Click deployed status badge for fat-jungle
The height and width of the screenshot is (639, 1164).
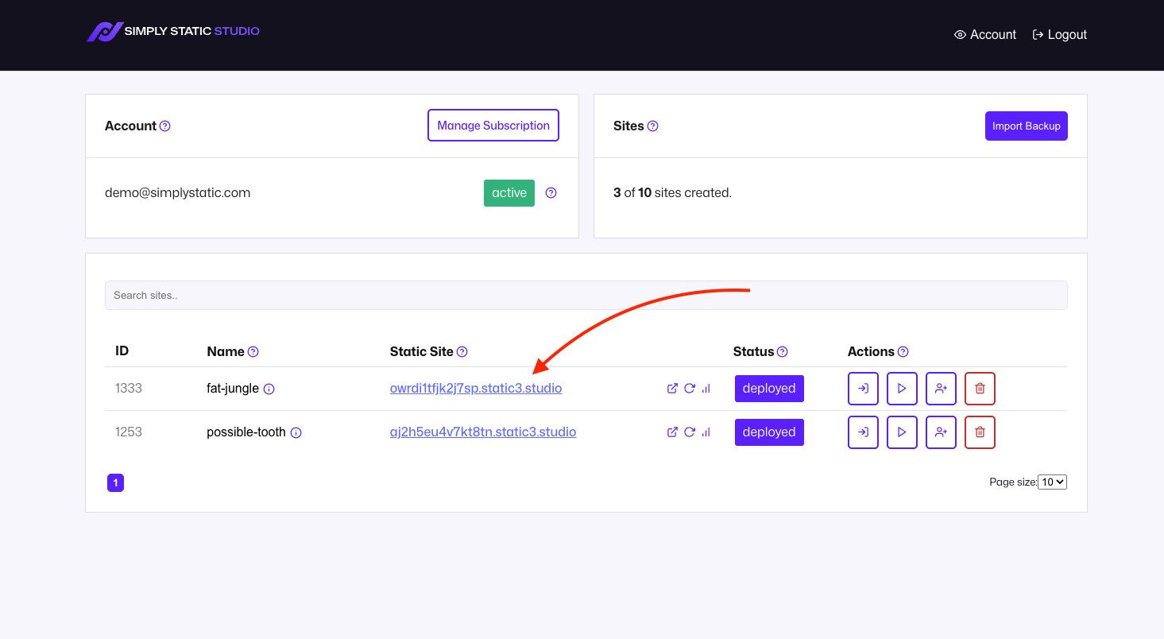(x=769, y=389)
